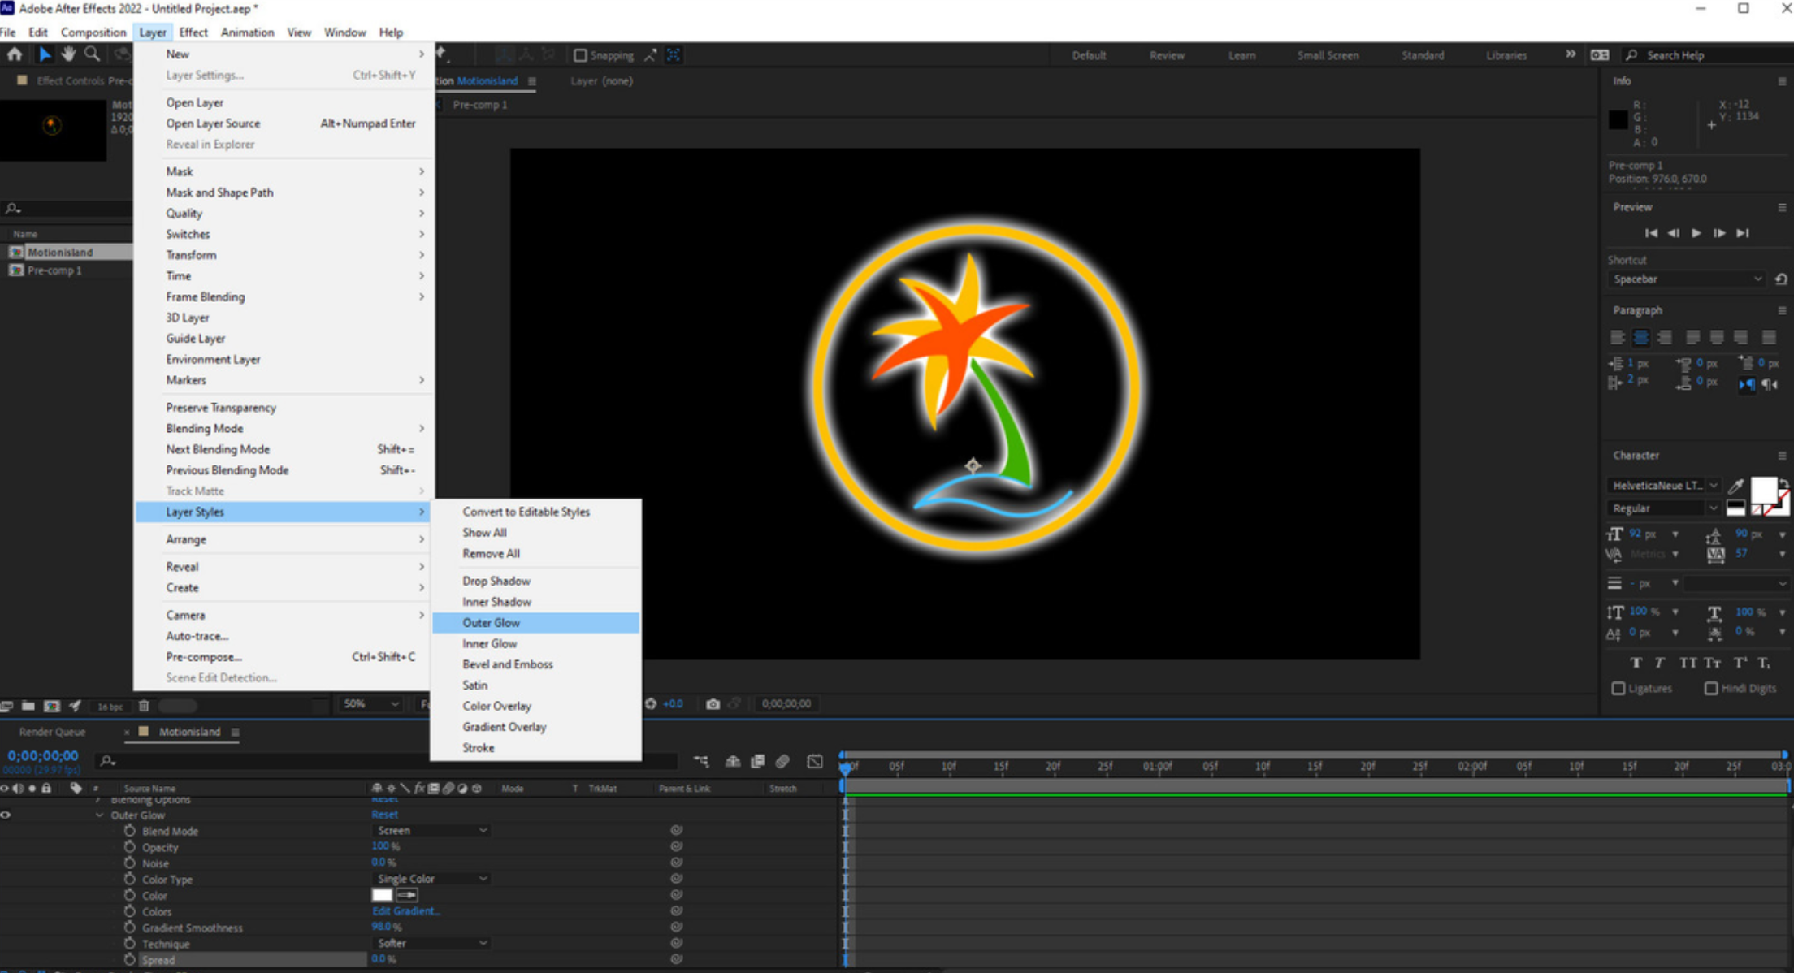Choose Pre-compose from the Layer menu

click(284, 656)
